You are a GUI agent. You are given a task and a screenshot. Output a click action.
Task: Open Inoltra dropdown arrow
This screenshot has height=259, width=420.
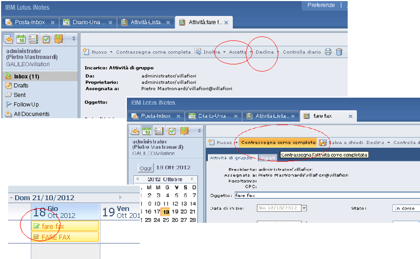pyautogui.click(x=225, y=52)
